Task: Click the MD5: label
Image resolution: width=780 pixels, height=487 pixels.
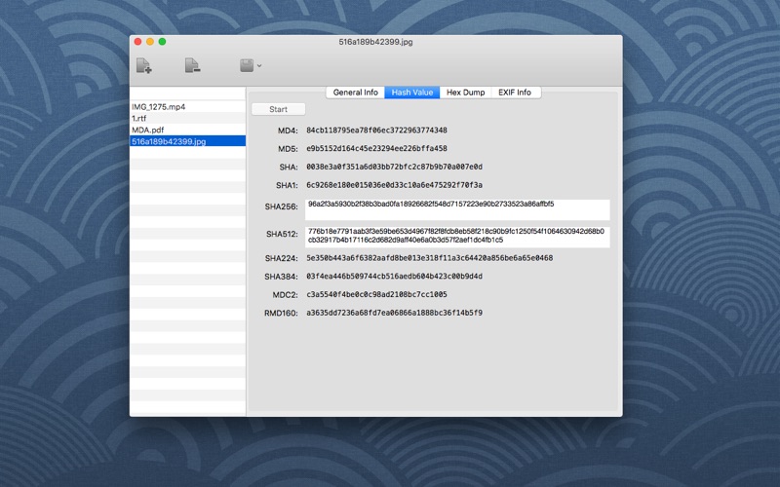Action: coord(288,149)
